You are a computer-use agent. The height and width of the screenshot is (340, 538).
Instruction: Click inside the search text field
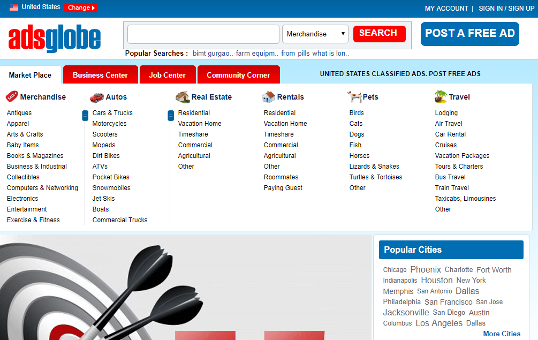pos(203,34)
